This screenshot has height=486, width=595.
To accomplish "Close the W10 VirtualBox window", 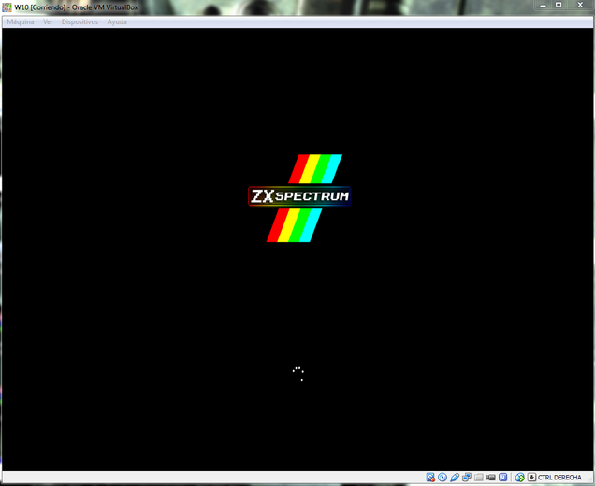I will (580, 6).
